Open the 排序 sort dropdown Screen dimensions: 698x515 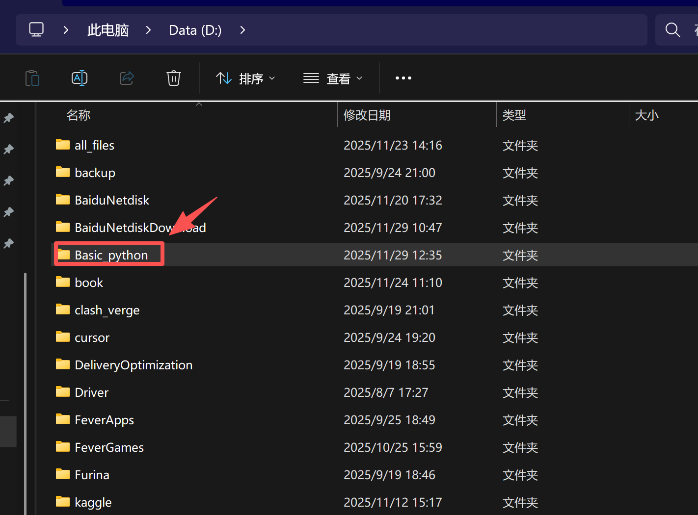[245, 78]
